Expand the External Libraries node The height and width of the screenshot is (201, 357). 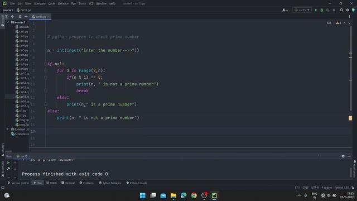[8, 129]
